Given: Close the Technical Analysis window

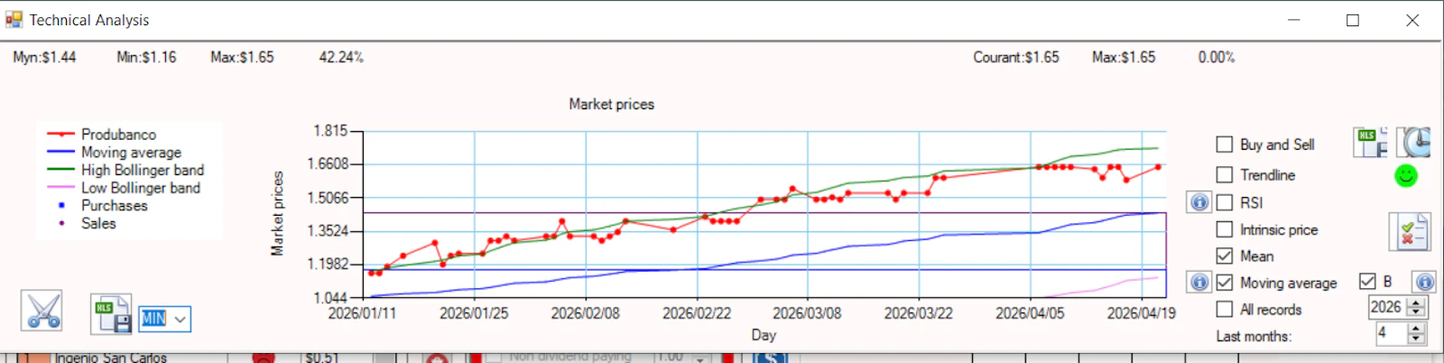Looking at the screenshot, I should click(x=1412, y=20).
